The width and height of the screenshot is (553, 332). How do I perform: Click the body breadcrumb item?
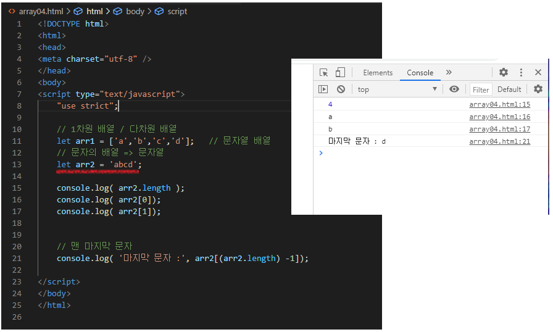pos(135,11)
